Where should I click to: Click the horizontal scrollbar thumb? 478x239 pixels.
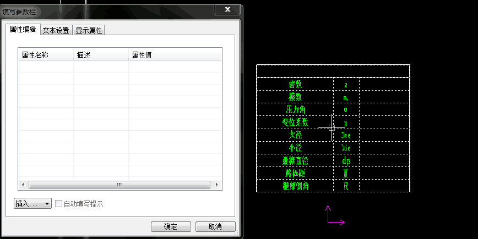click(119, 185)
